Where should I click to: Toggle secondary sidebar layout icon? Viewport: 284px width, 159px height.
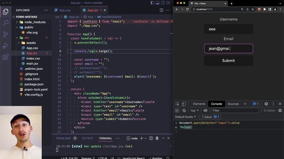click(163, 3)
